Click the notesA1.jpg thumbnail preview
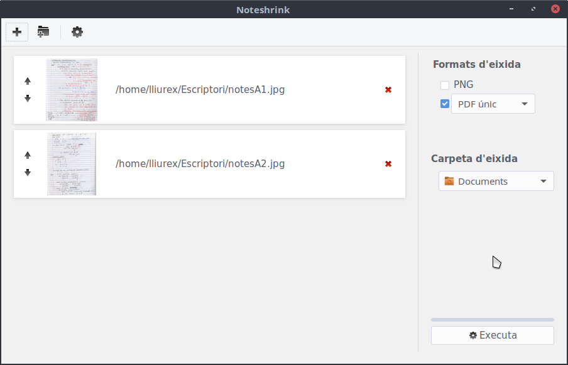This screenshot has height=365, width=568. coord(72,90)
